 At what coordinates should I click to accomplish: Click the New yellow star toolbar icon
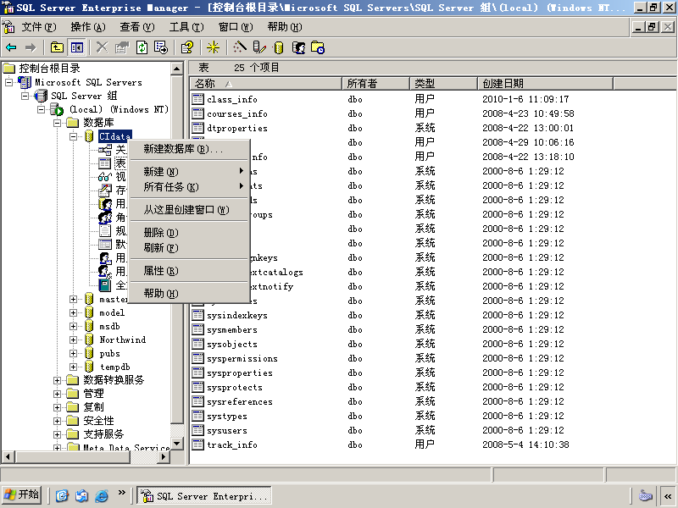coord(213,47)
